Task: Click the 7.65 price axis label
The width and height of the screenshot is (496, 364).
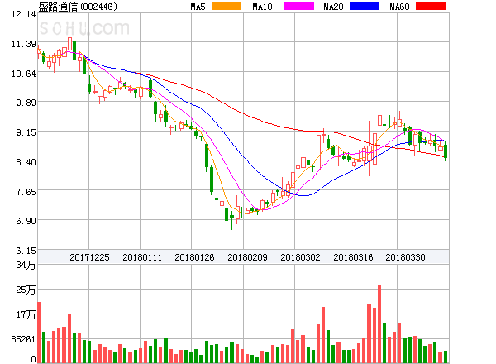Action: [26, 192]
